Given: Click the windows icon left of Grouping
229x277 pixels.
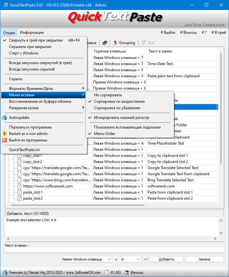Looking at the screenshot, I should (x=105, y=43).
